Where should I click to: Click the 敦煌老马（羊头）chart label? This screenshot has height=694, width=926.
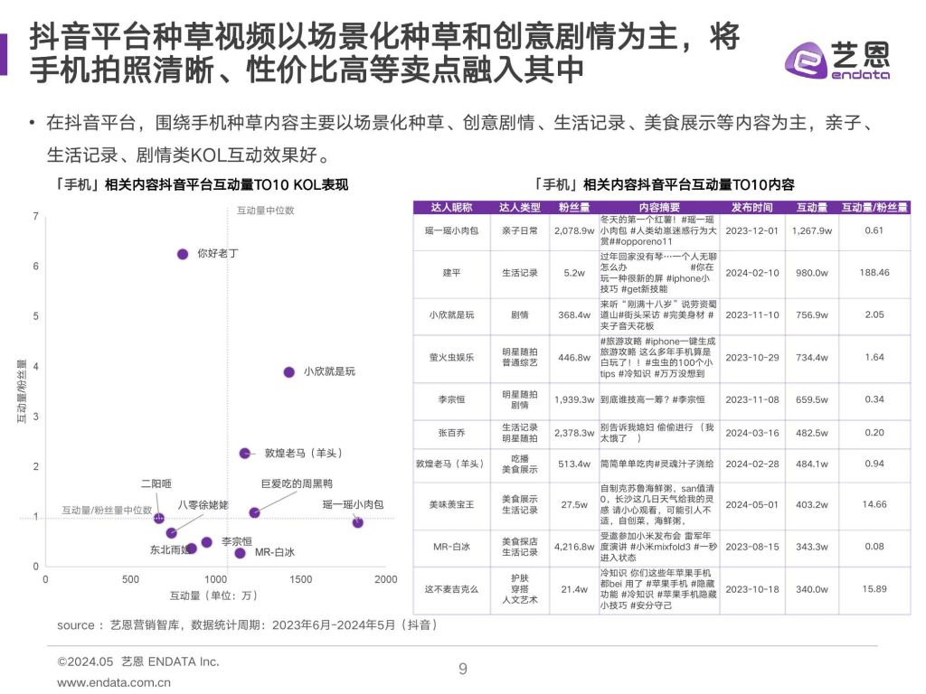pyautogui.click(x=303, y=454)
